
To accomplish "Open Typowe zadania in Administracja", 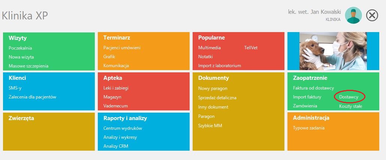I will (x=309, y=128).
